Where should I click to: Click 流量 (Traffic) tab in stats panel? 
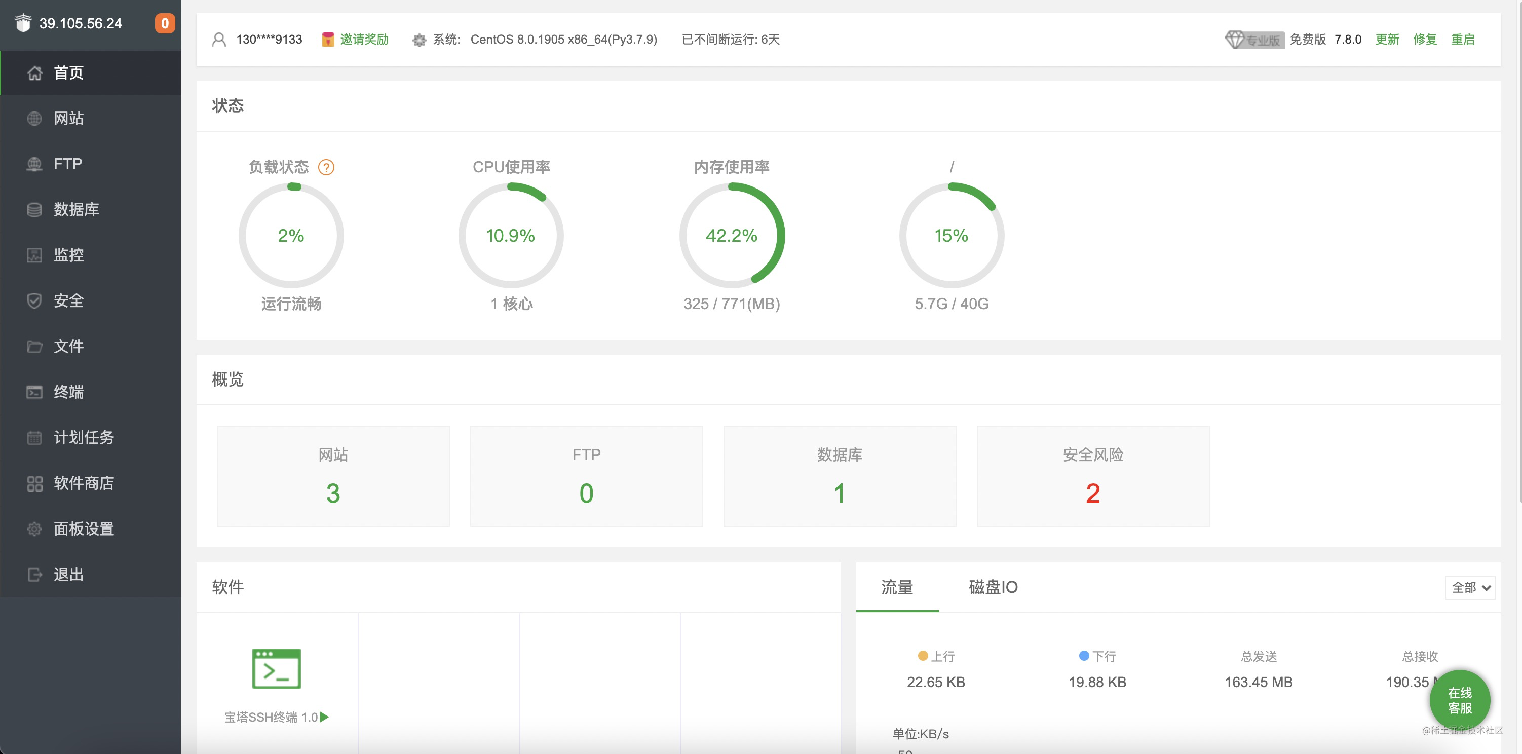pos(897,586)
